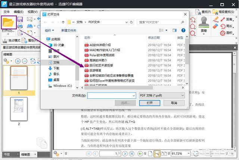The image size is (239, 160).
Task: Click the Find (F) search icon
Action: tap(198, 12)
